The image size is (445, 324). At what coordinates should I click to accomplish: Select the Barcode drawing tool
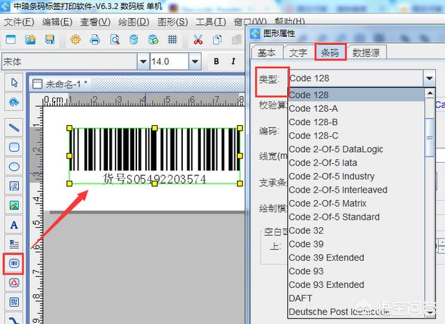pos(14,264)
